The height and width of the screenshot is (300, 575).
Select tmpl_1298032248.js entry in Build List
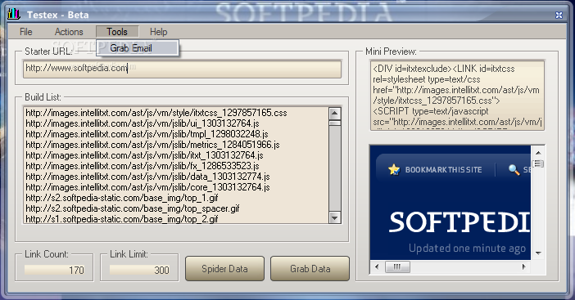(147, 134)
